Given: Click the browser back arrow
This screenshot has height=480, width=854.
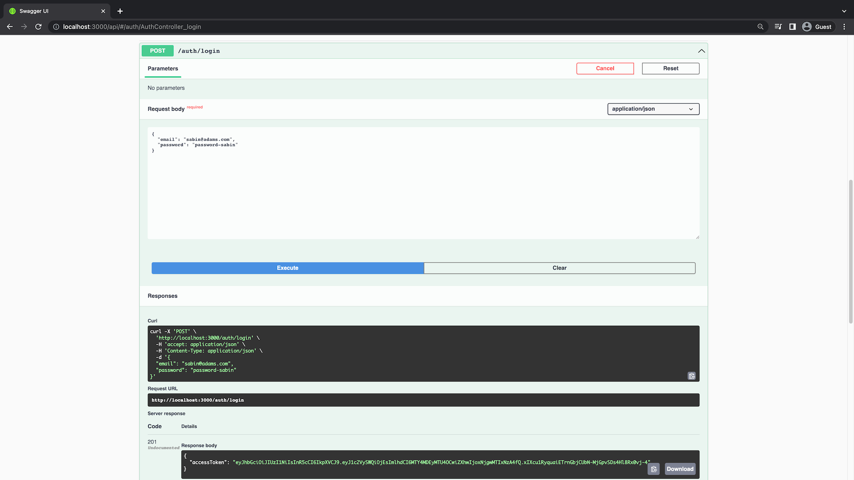Looking at the screenshot, I should [9, 27].
